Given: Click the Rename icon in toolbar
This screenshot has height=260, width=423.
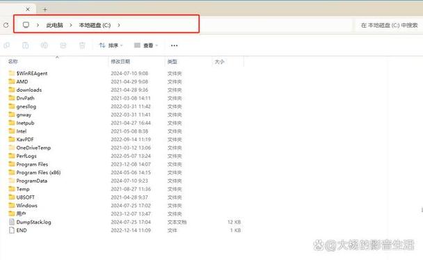Looking at the screenshot, I should coord(45,45).
